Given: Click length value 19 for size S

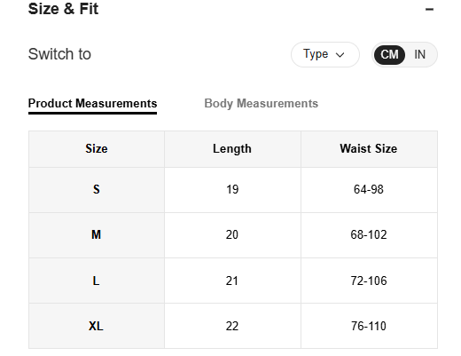Looking at the screenshot, I should click(232, 189).
